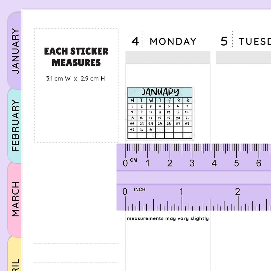Pick date 1 on the January sticker

132,106
